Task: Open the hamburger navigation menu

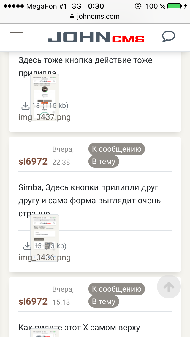Action: (17, 37)
